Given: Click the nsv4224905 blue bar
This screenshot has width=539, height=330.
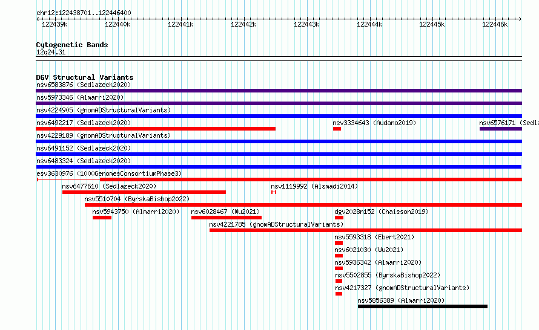Looking at the screenshot, I should point(279,116).
